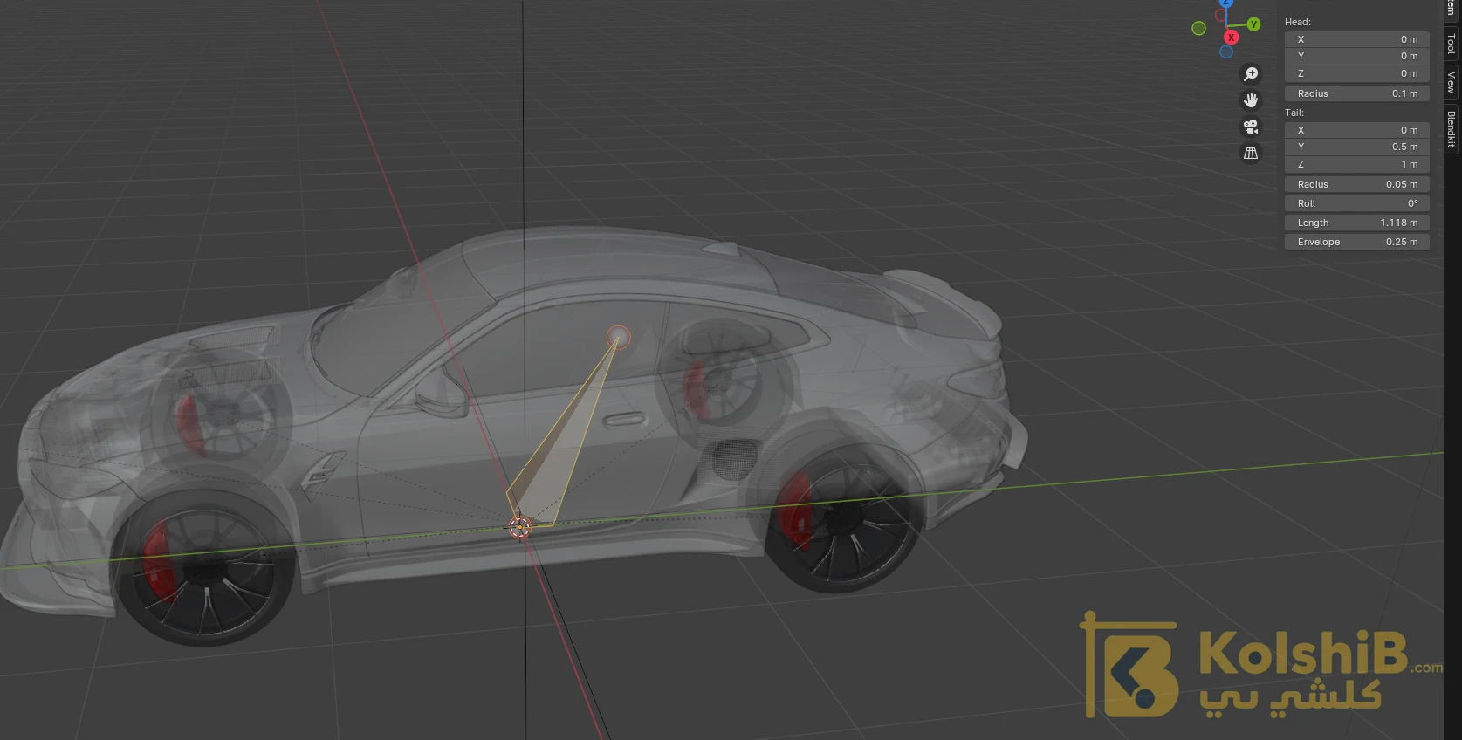Click the Head X coordinate field
The height and width of the screenshot is (740, 1462).
click(1356, 39)
